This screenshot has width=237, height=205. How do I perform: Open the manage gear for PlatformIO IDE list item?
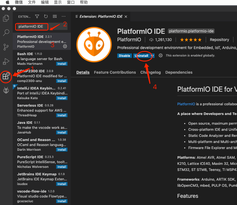point(65,46)
